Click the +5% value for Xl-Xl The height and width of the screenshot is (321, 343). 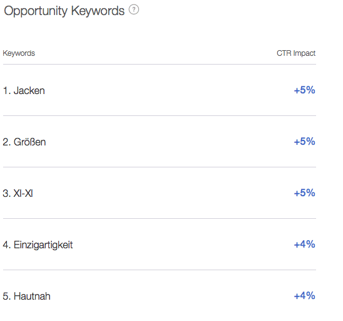pos(304,193)
